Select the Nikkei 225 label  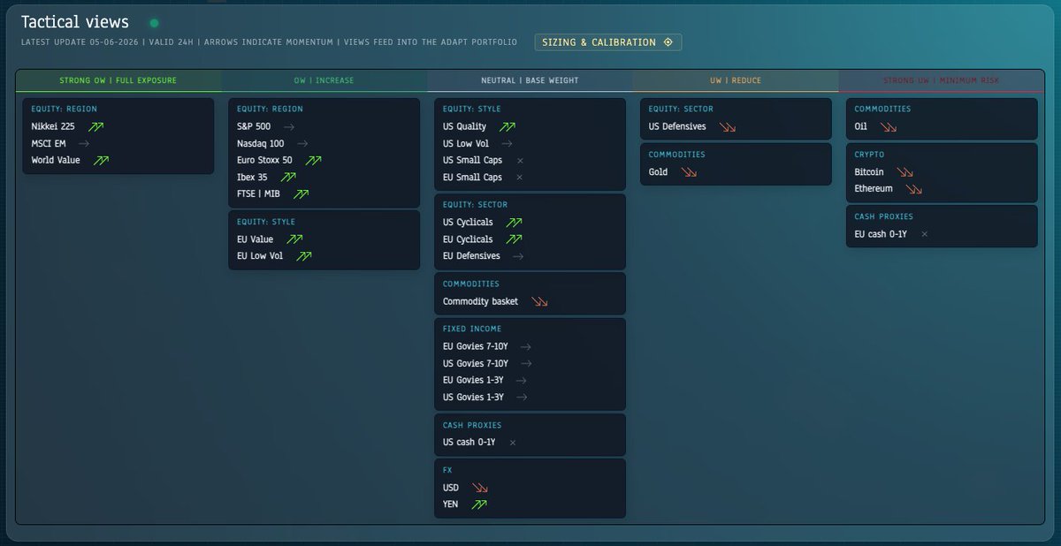pos(53,126)
